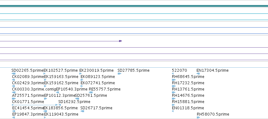Viewport: 268px width, 119px height.
Task: Select the CK00330.3prime.contig feature label
Action: pos(34,89)
